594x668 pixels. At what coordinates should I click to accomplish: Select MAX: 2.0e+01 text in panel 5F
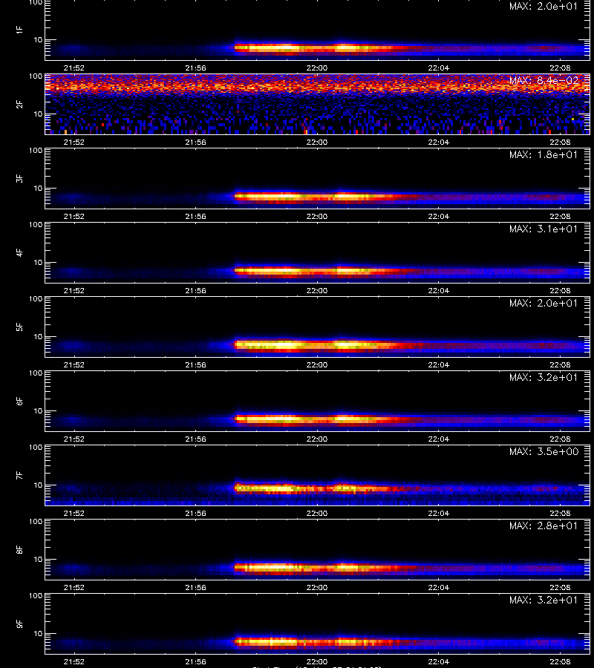point(544,303)
